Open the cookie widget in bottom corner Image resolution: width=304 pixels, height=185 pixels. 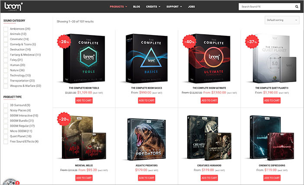point(11,182)
